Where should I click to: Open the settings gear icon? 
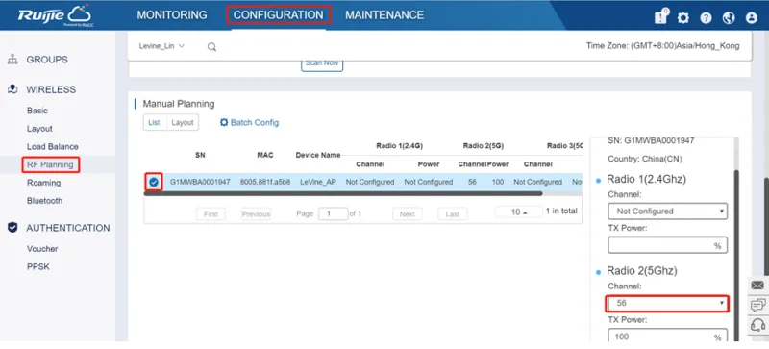pos(683,18)
